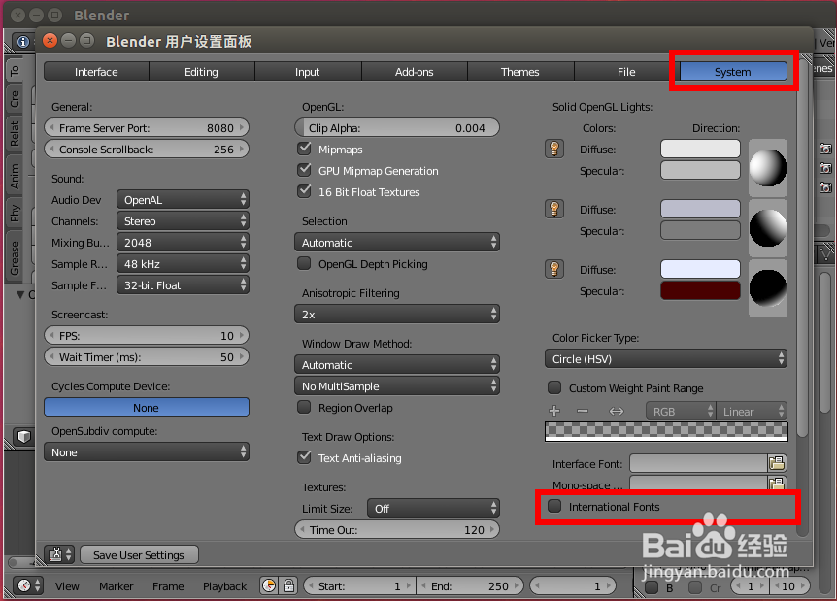Screen dimensions: 837x601
Task: Click the Save User Settings button
Action: [139, 554]
